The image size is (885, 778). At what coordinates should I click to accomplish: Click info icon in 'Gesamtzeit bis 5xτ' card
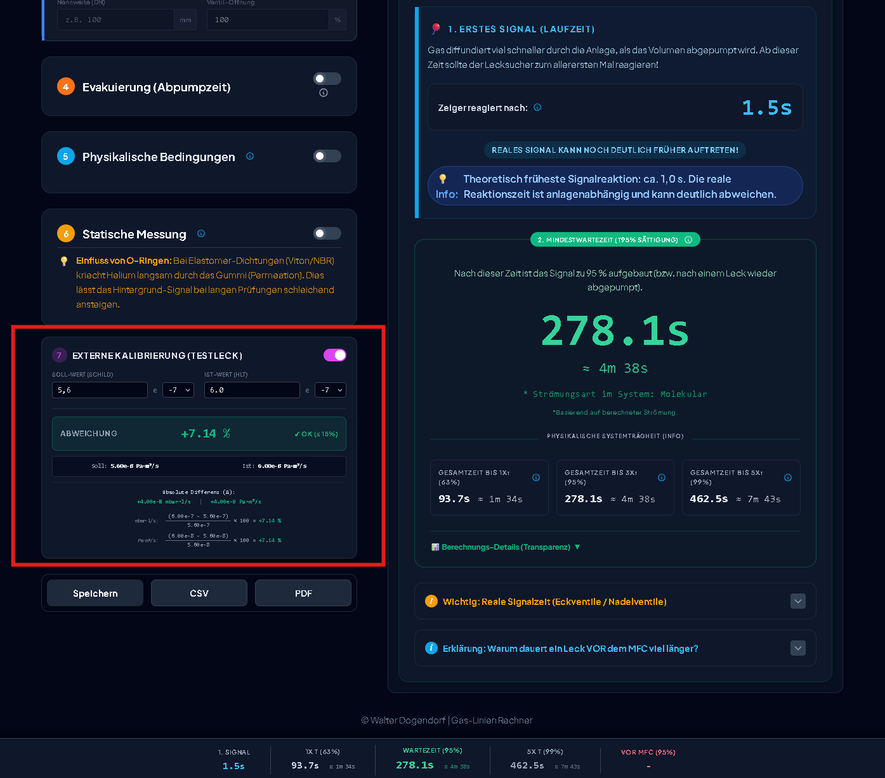(x=788, y=477)
